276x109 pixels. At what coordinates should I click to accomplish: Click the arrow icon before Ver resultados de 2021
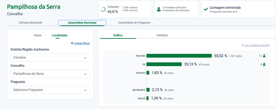tap(243, 45)
